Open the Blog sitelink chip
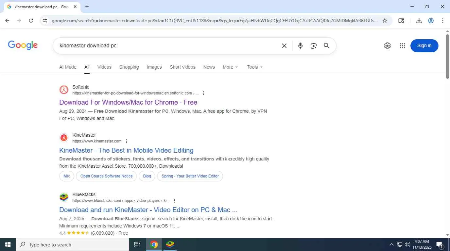The height and width of the screenshot is (251, 450). click(147, 176)
